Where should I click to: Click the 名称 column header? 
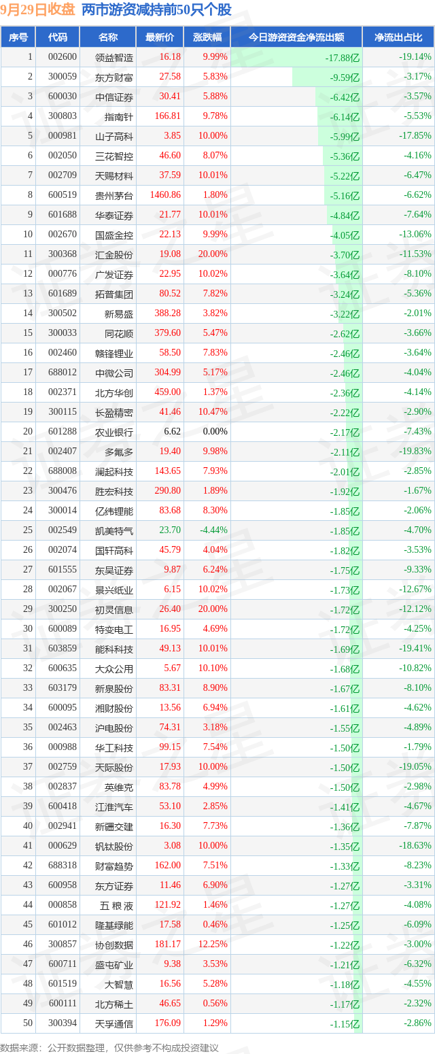pyautogui.click(x=107, y=37)
